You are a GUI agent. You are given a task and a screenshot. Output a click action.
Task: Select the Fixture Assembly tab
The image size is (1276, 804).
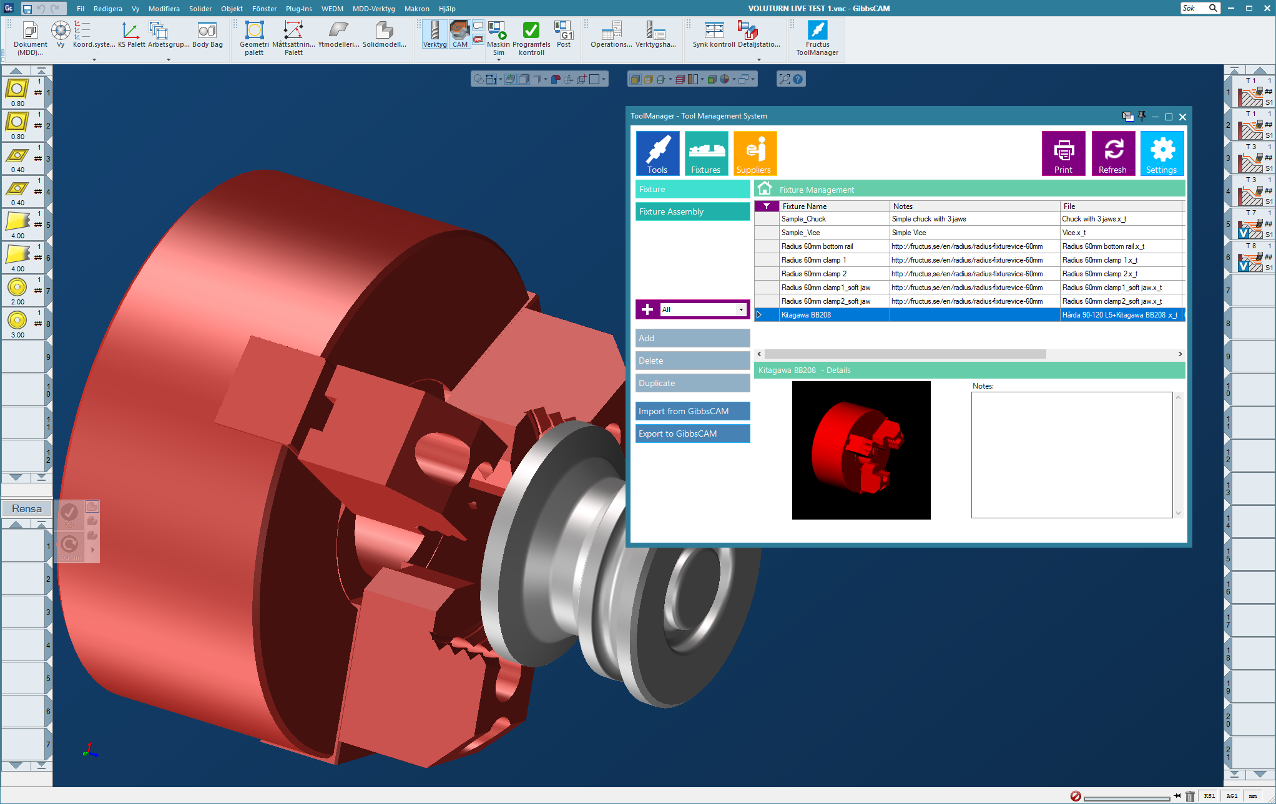tap(693, 211)
